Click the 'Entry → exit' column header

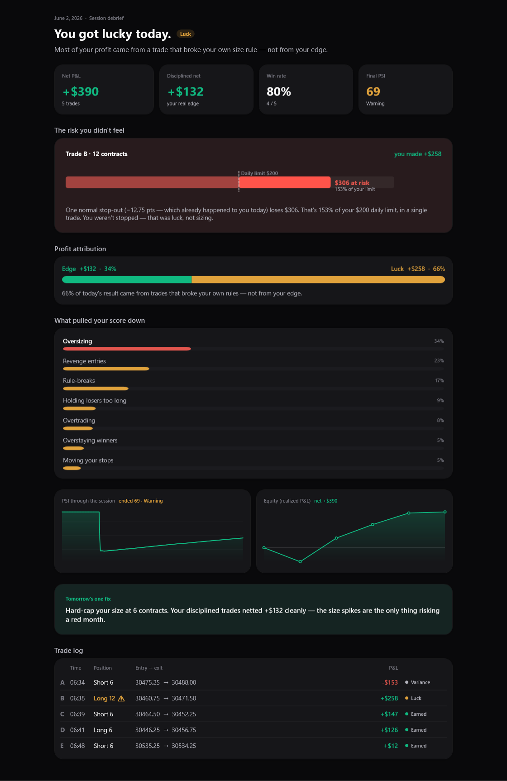149,668
